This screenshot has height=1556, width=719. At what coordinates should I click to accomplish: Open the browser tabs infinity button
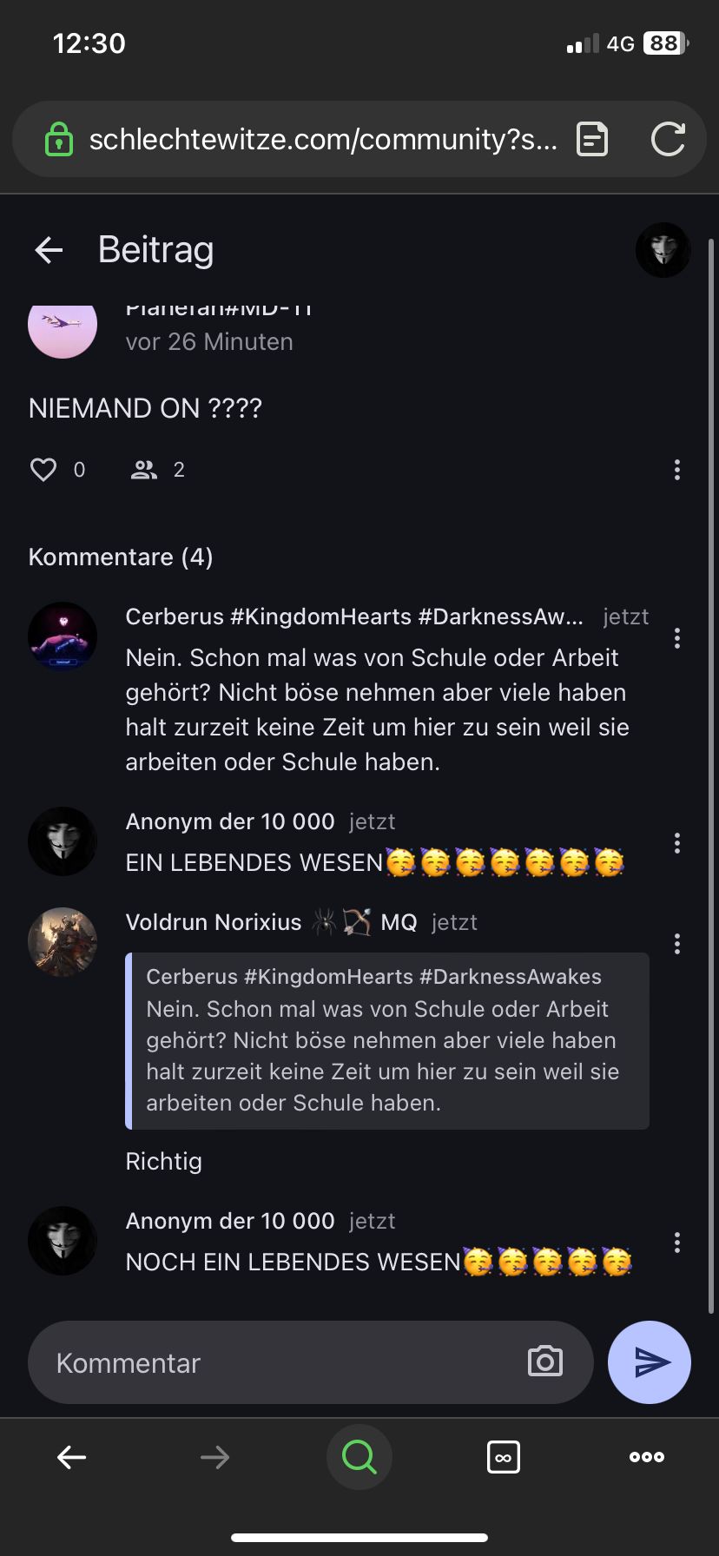coord(504,1456)
